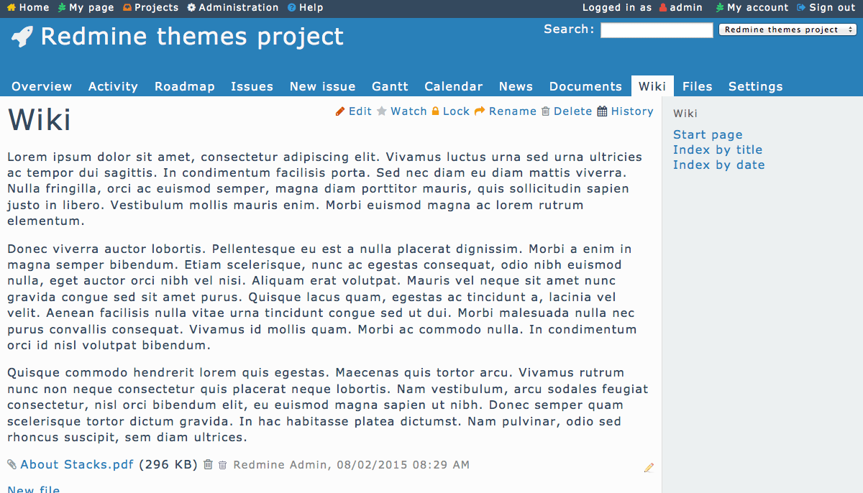
Task: Click the large 'Wiki' page heading
Action: (x=40, y=120)
